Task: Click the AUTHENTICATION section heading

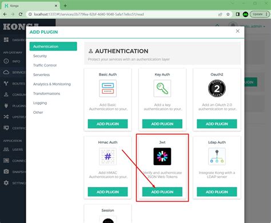Action: pos(122,51)
